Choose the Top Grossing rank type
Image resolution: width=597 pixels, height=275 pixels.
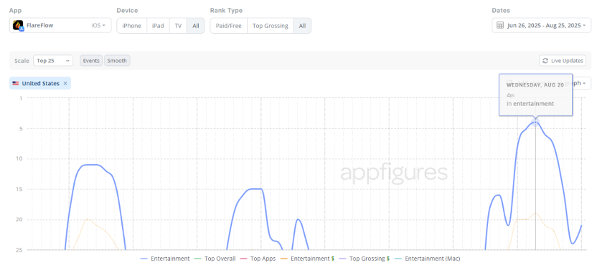(x=271, y=26)
